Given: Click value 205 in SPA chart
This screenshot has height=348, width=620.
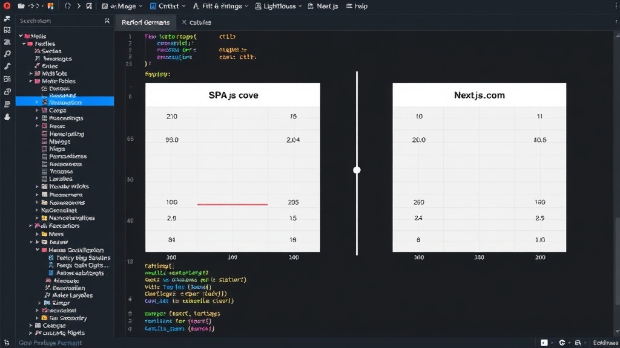Looking at the screenshot, I should click(293, 202).
